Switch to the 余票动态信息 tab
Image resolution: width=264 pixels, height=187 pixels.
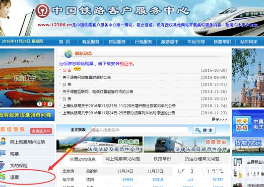click(x=82, y=159)
